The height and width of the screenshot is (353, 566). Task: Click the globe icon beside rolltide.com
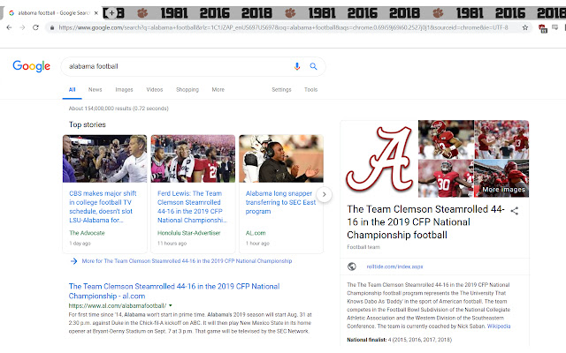(352, 267)
